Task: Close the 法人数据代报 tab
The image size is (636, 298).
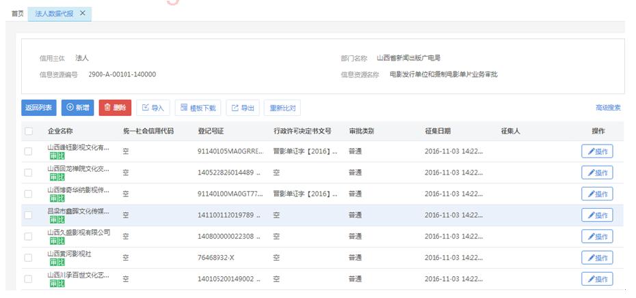Action: (x=83, y=14)
